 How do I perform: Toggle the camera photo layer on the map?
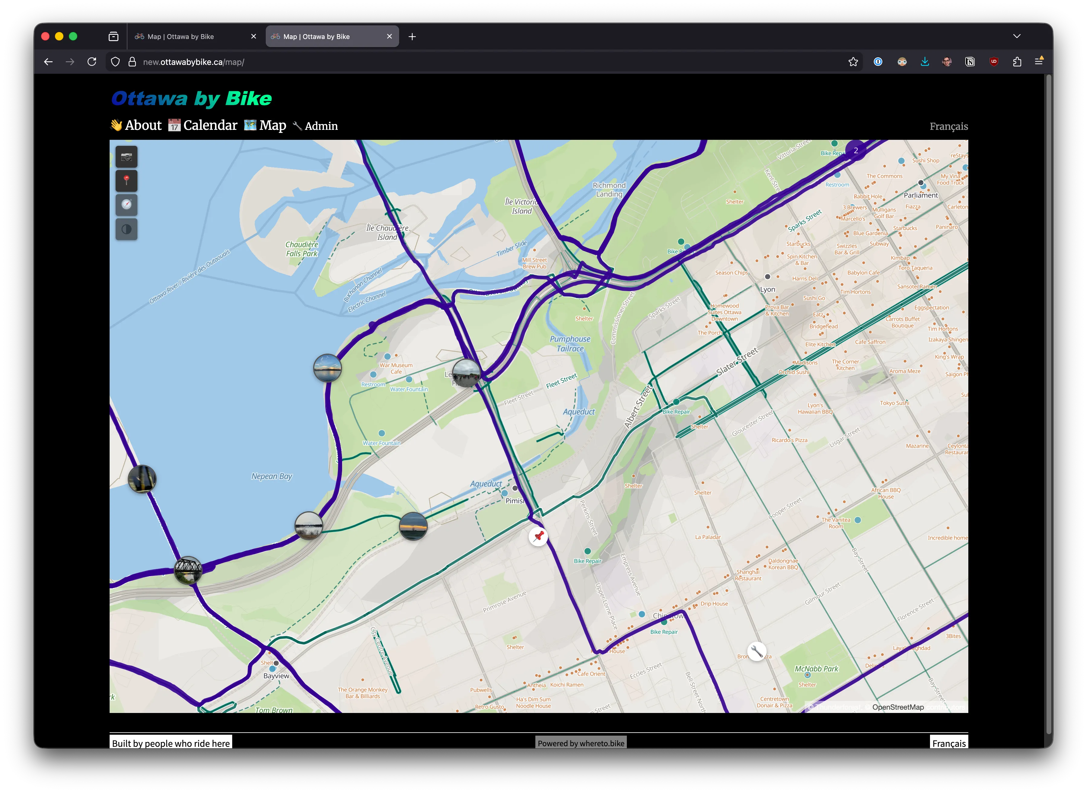click(x=126, y=156)
